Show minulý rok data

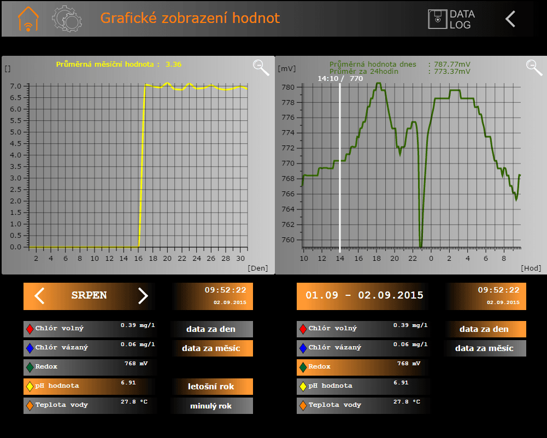click(x=212, y=406)
